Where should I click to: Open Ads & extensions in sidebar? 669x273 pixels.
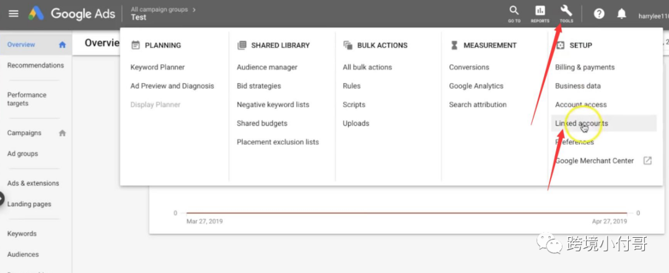click(x=33, y=183)
